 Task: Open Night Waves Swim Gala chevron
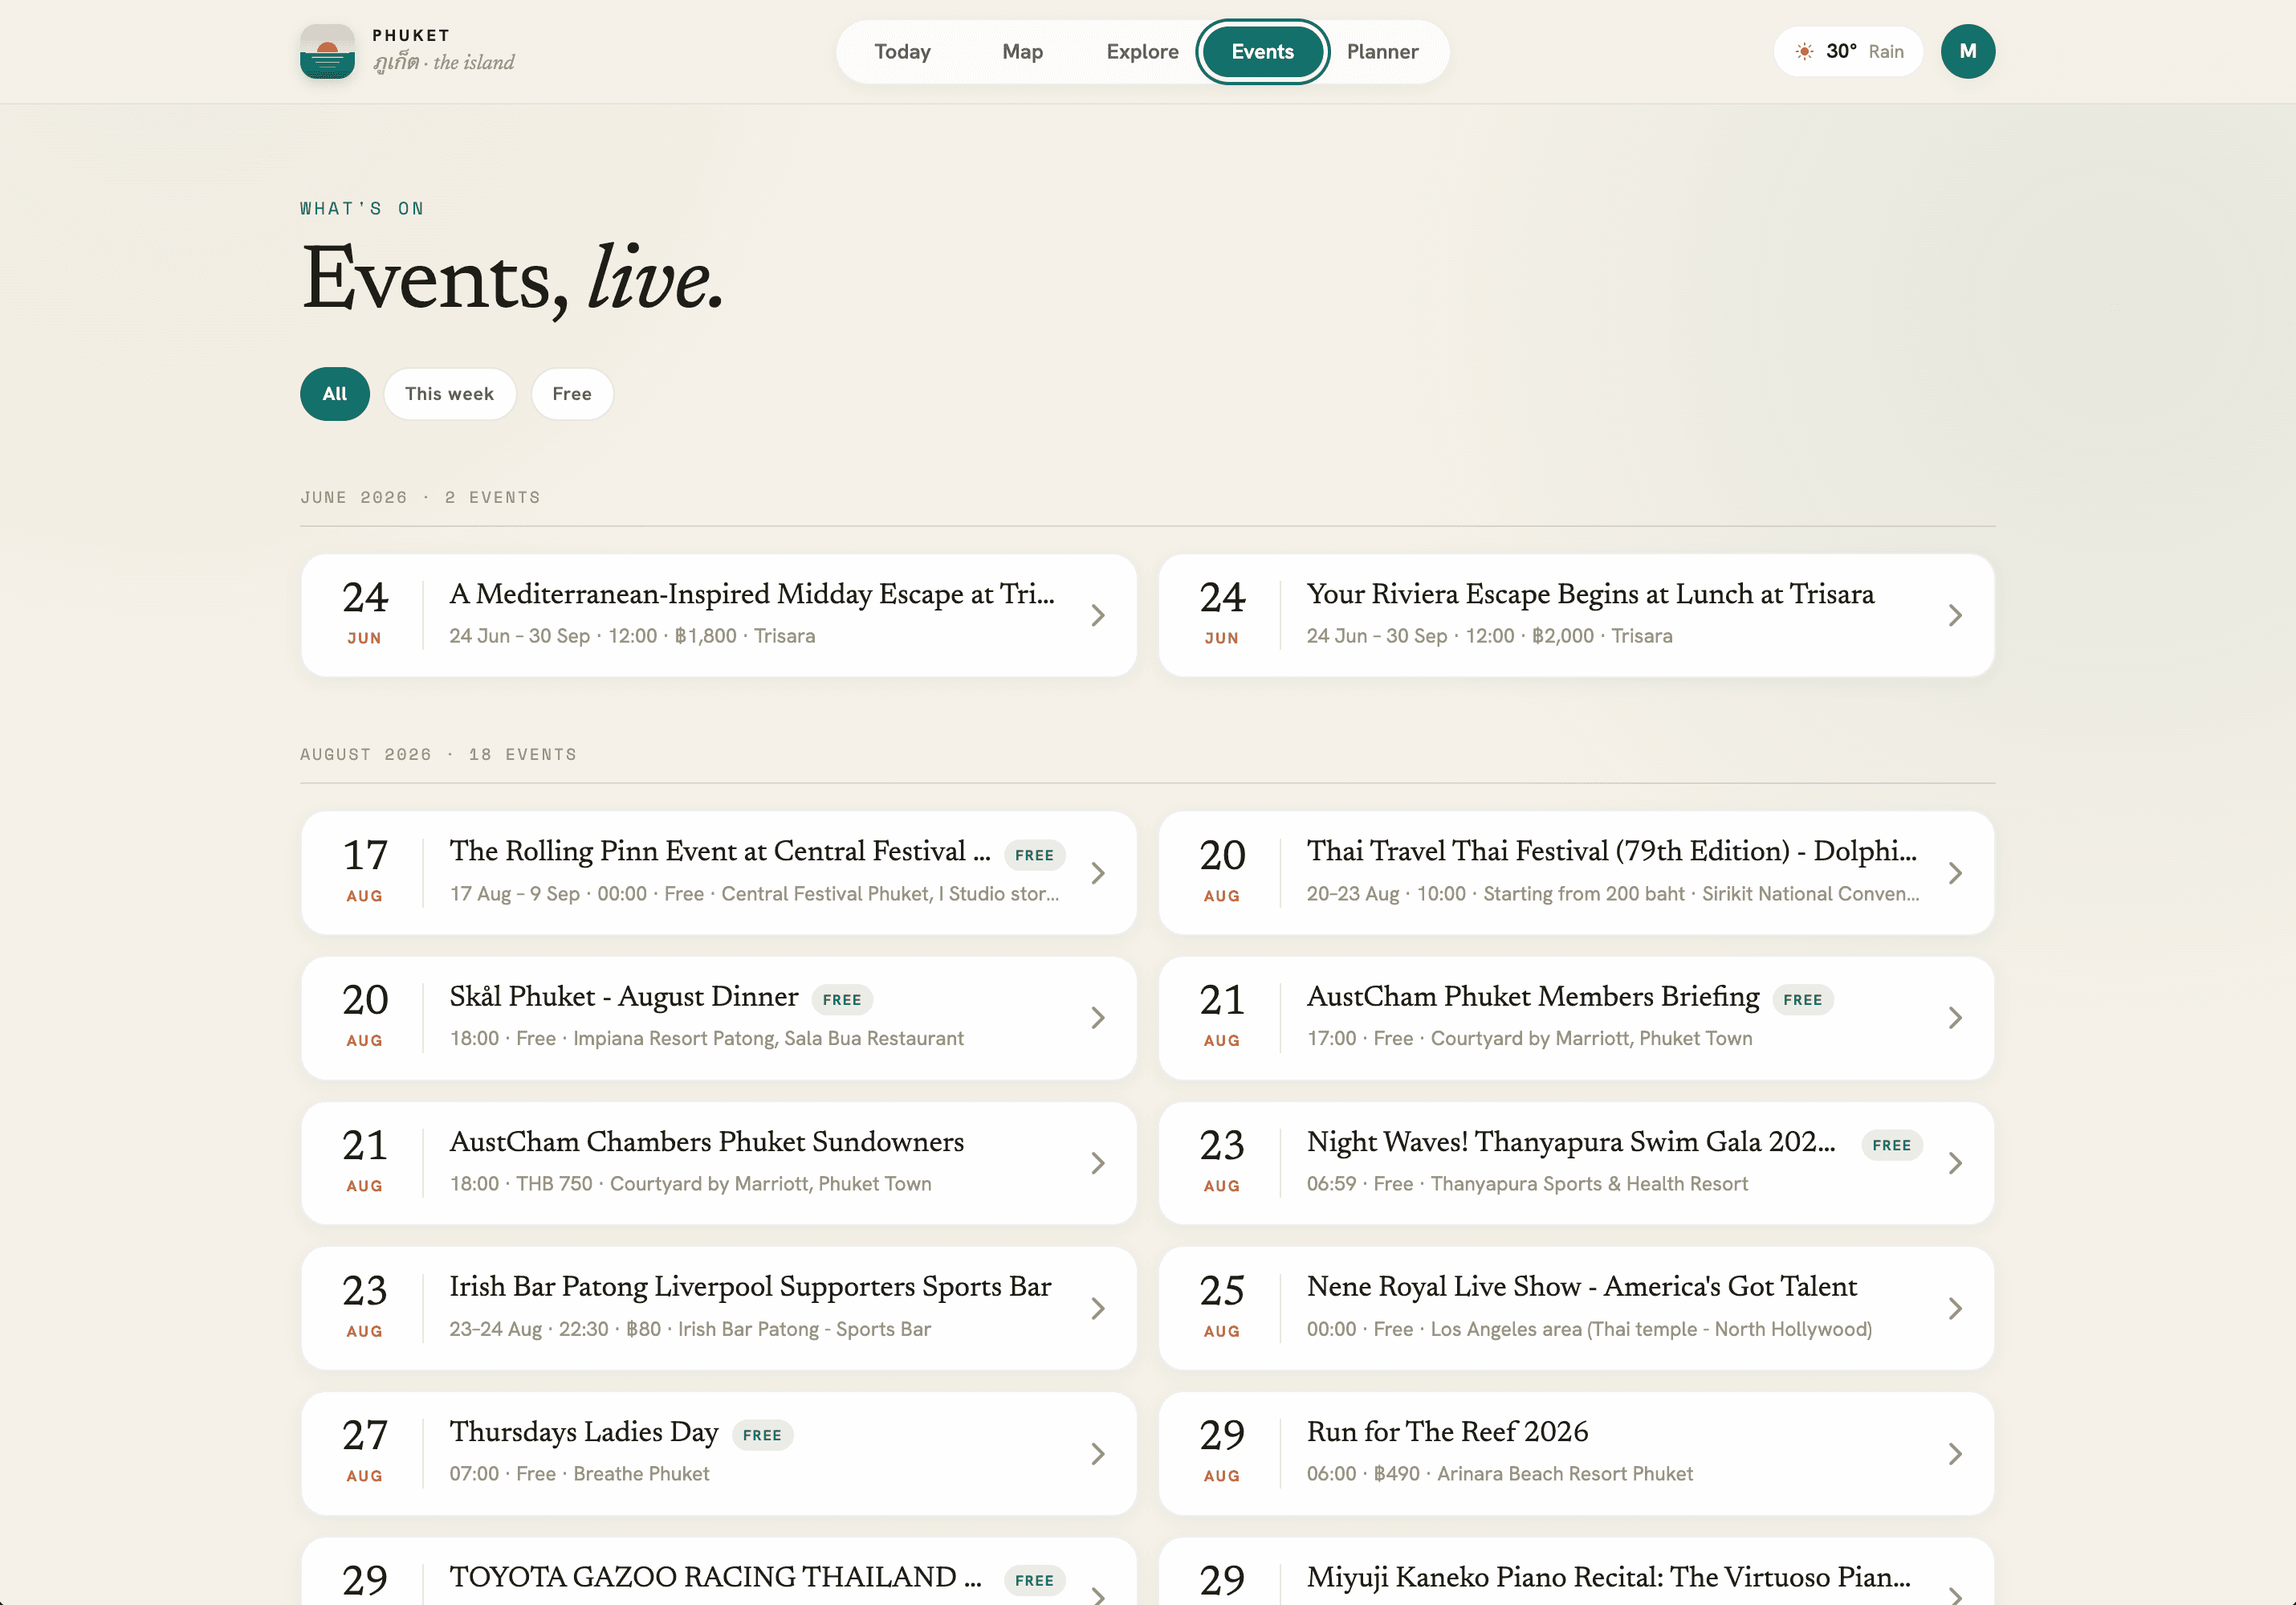(x=1955, y=1162)
